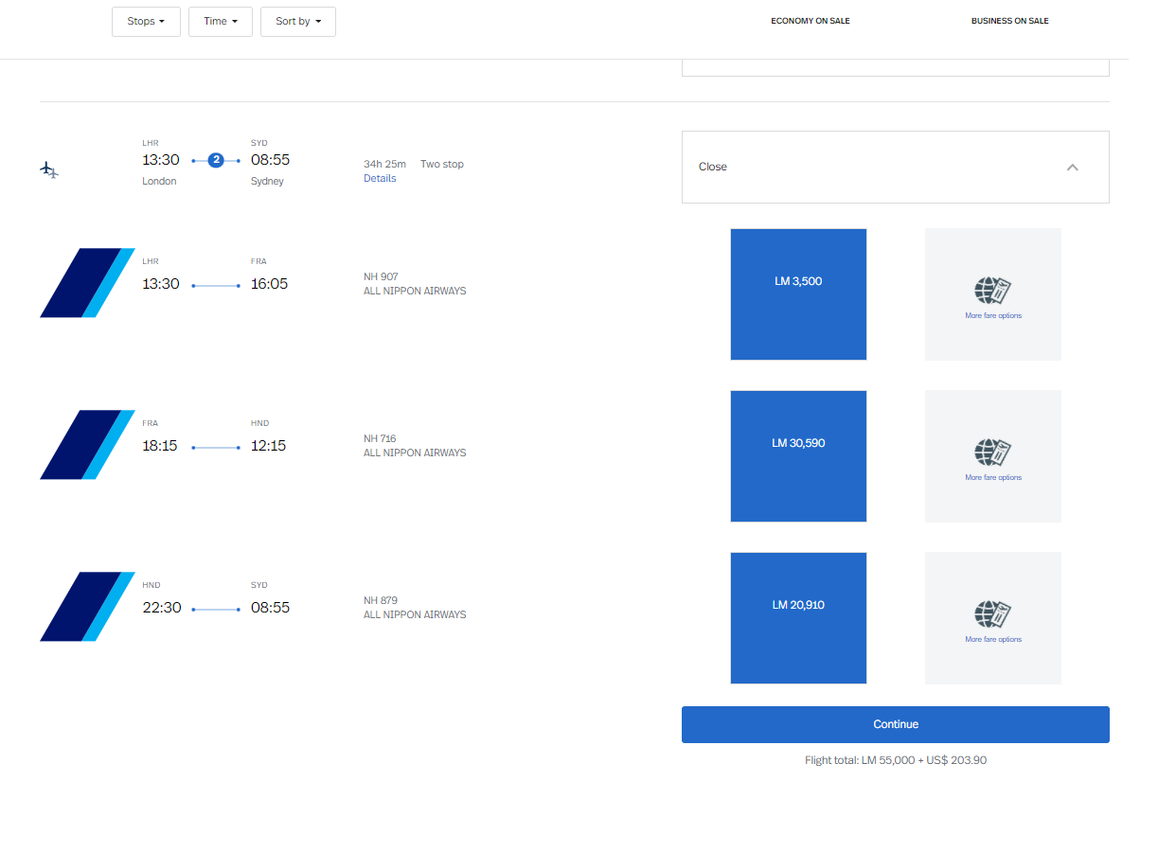Viewport: 1176px width, 852px height.
Task: Click the connecting flights airplane icon
Action: point(49,170)
